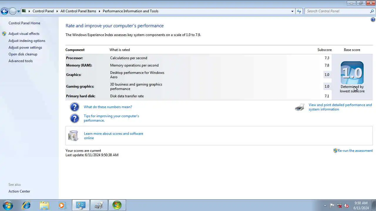Screen dimensions: 376x211
Task: Click the Back navigation arrow button
Action: pyautogui.click(x=4, y=11)
